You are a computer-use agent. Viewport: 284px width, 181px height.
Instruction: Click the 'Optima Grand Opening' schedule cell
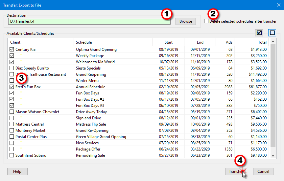[113, 49]
